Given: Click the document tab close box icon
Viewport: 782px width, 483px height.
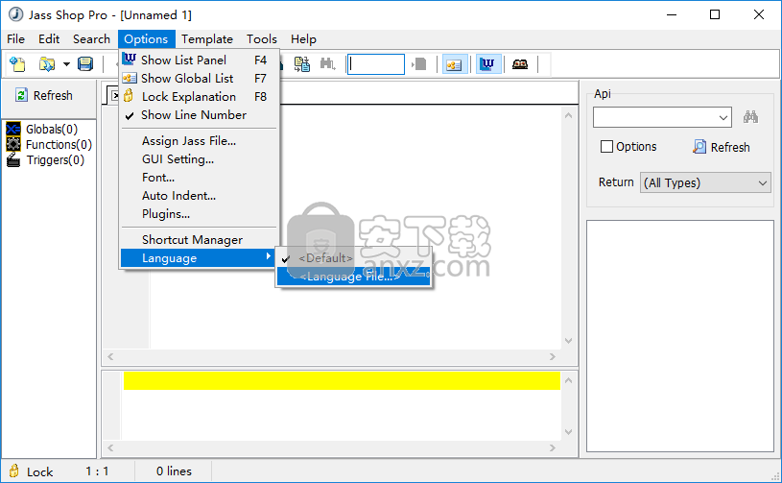Looking at the screenshot, I should [x=115, y=95].
